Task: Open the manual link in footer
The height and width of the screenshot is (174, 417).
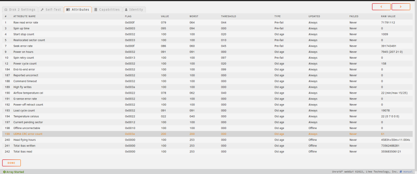Action: 408,172
